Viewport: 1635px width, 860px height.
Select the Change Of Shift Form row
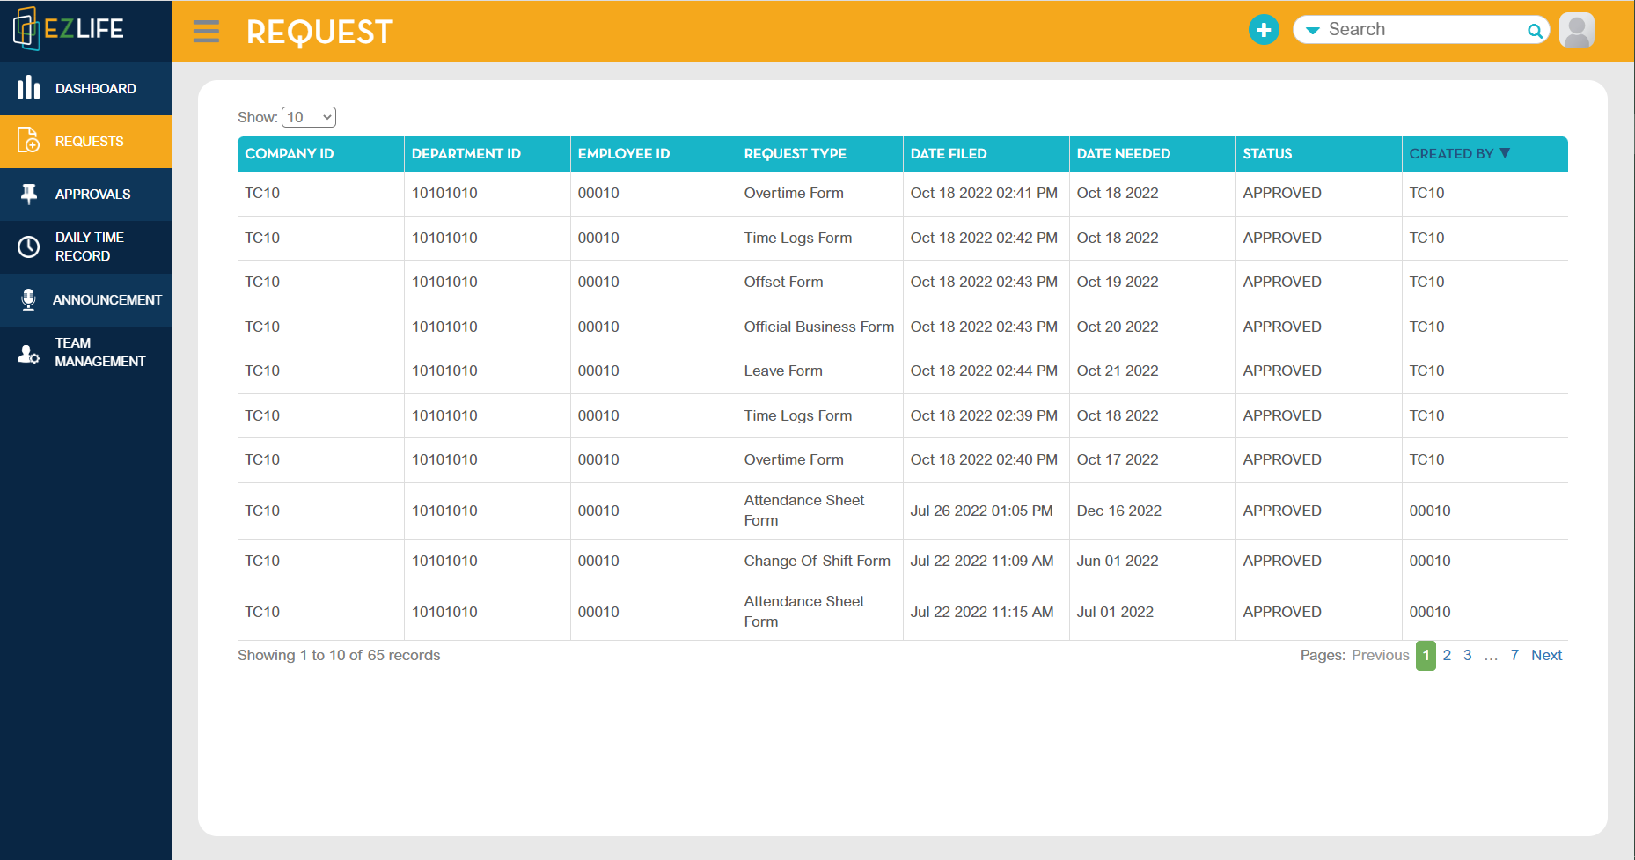(x=903, y=561)
